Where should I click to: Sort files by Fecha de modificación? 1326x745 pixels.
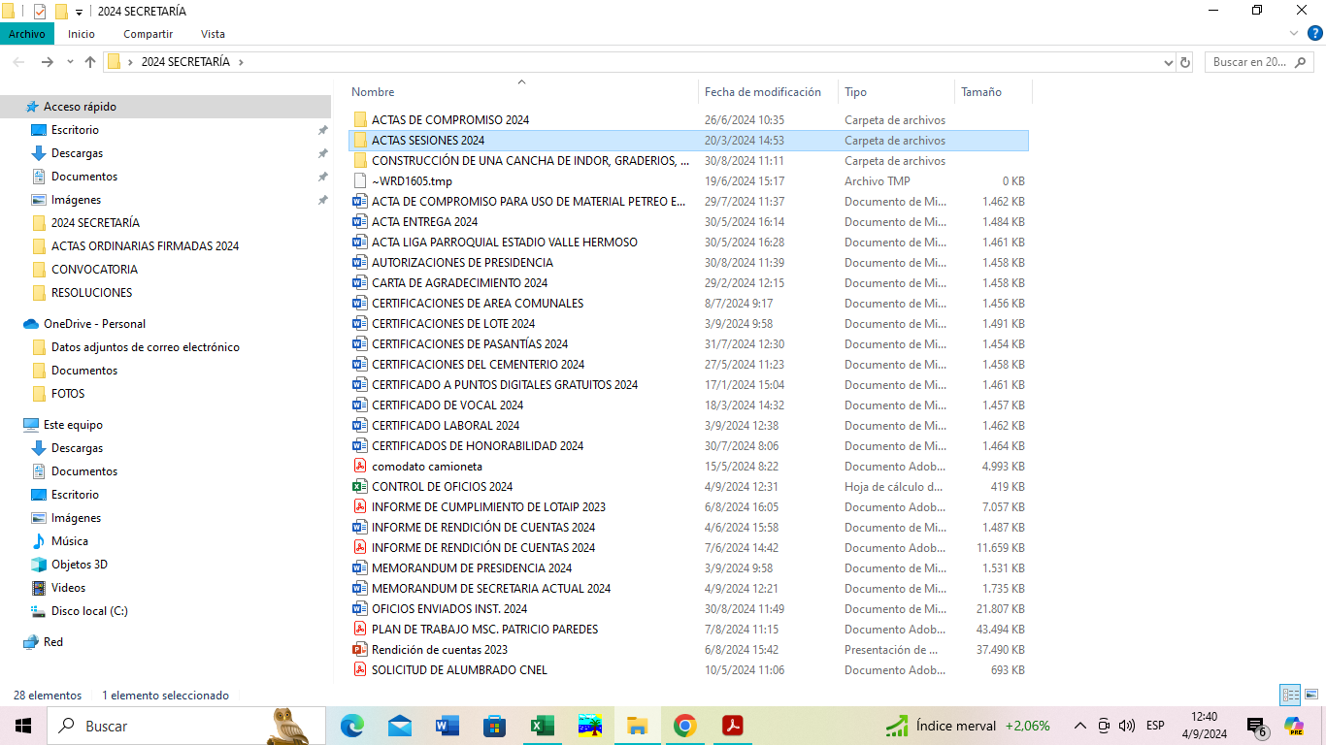click(x=762, y=92)
